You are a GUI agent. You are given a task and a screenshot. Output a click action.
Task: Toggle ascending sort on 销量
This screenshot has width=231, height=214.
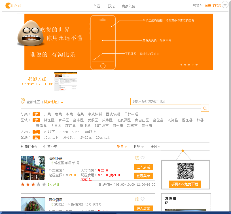tap(126, 147)
